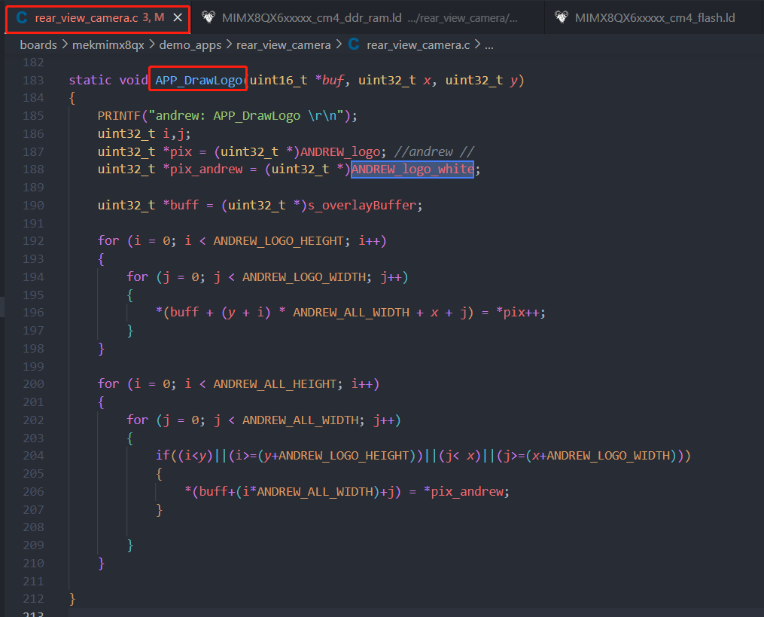The image size is (764, 617).
Task: Switch to the rear_view_camera.c tab
Action: (x=97, y=18)
